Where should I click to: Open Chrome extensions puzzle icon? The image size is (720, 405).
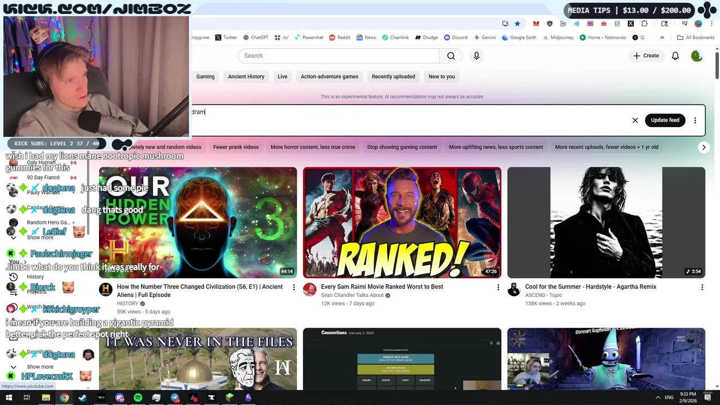(x=644, y=24)
